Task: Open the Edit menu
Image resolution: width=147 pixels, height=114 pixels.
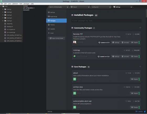Action: coord(5,4)
